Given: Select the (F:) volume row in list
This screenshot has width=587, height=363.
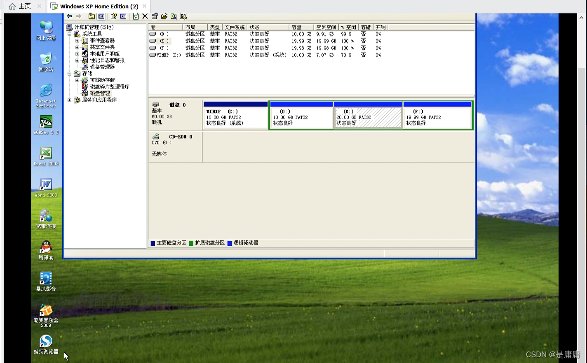Looking at the screenshot, I should pyautogui.click(x=311, y=48).
